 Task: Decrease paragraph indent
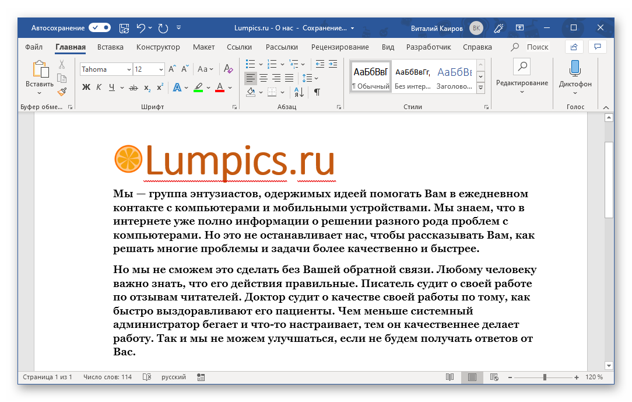[x=320, y=64]
